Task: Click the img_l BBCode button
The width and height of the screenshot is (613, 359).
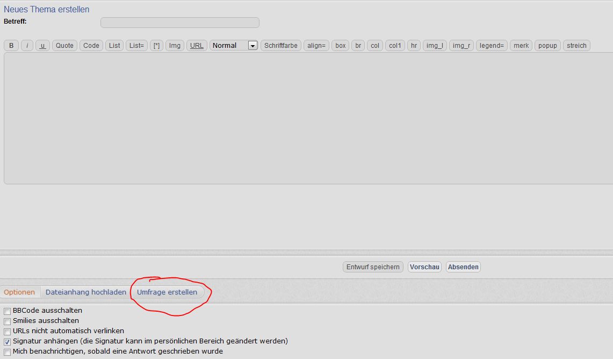Action: [x=435, y=45]
